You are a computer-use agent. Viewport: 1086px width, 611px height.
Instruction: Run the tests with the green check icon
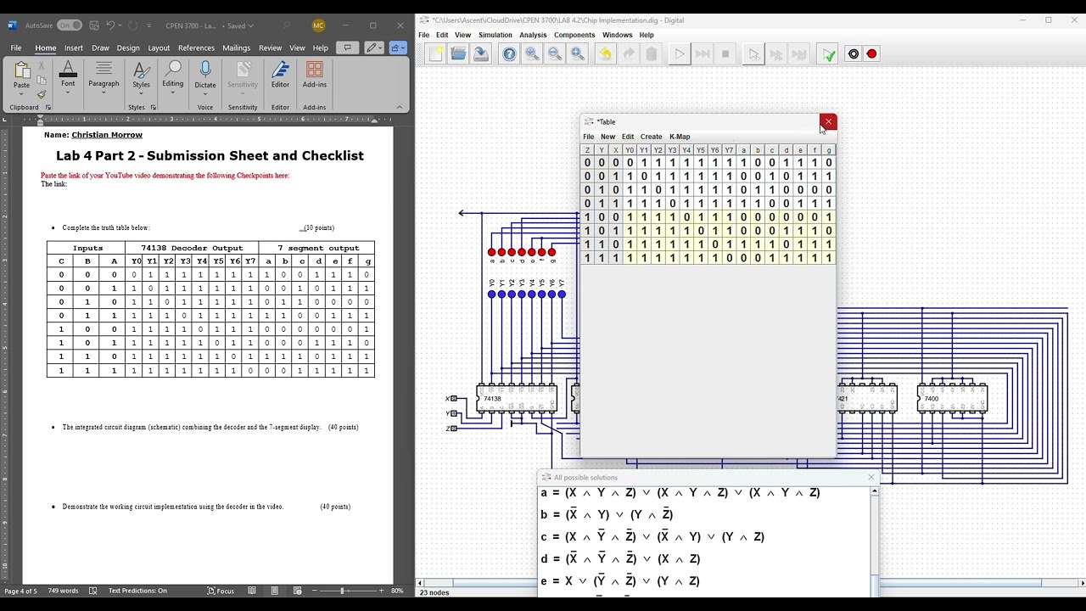[x=828, y=54]
